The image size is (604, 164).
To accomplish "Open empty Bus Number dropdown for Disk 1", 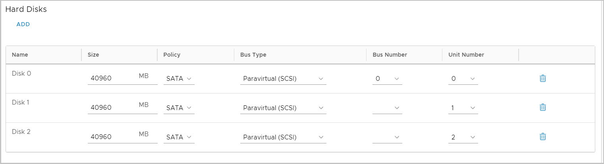I will (387, 108).
